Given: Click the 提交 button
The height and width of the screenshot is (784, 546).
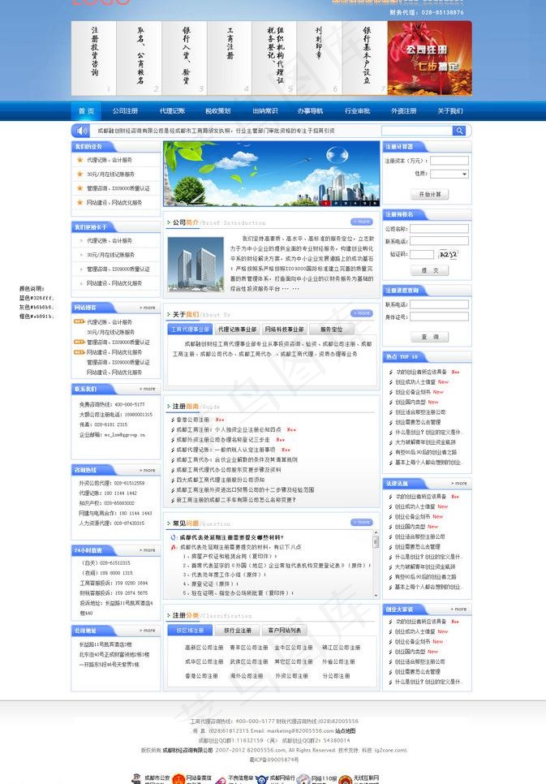Looking at the screenshot, I should pyautogui.click(x=429, y=270).
